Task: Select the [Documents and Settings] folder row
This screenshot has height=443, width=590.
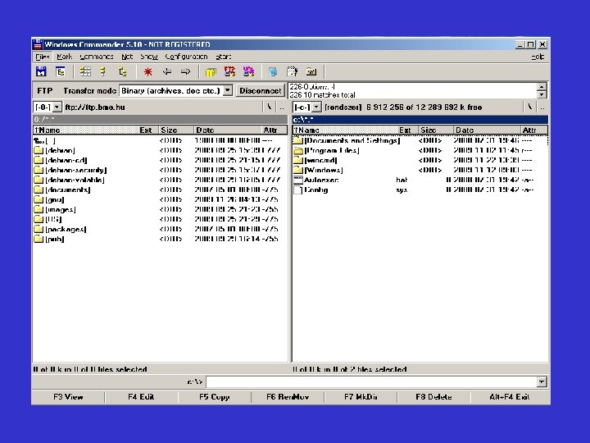Action: coord(420,140)
